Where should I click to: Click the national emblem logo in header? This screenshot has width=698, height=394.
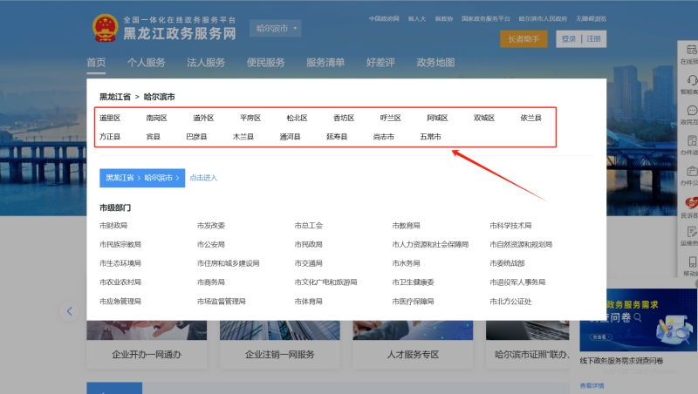pos(105,28)
